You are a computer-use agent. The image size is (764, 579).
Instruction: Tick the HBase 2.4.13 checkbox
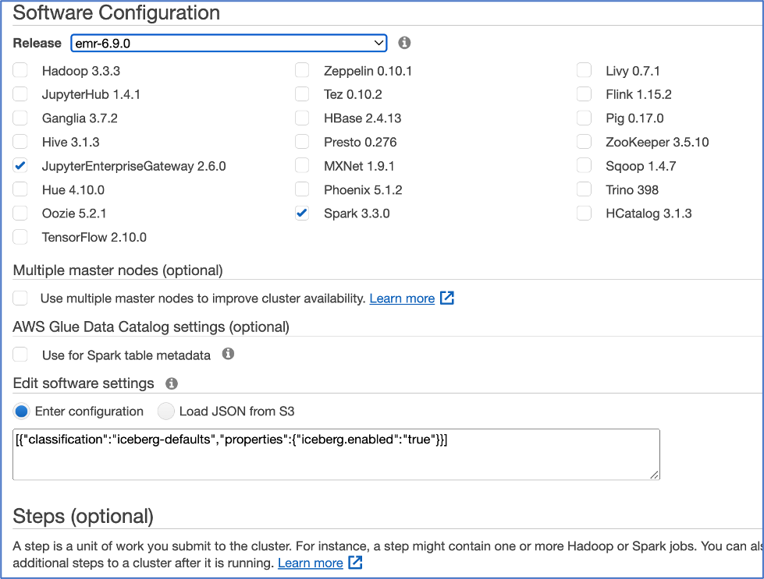pyautogui.click(x=302, y=118)
